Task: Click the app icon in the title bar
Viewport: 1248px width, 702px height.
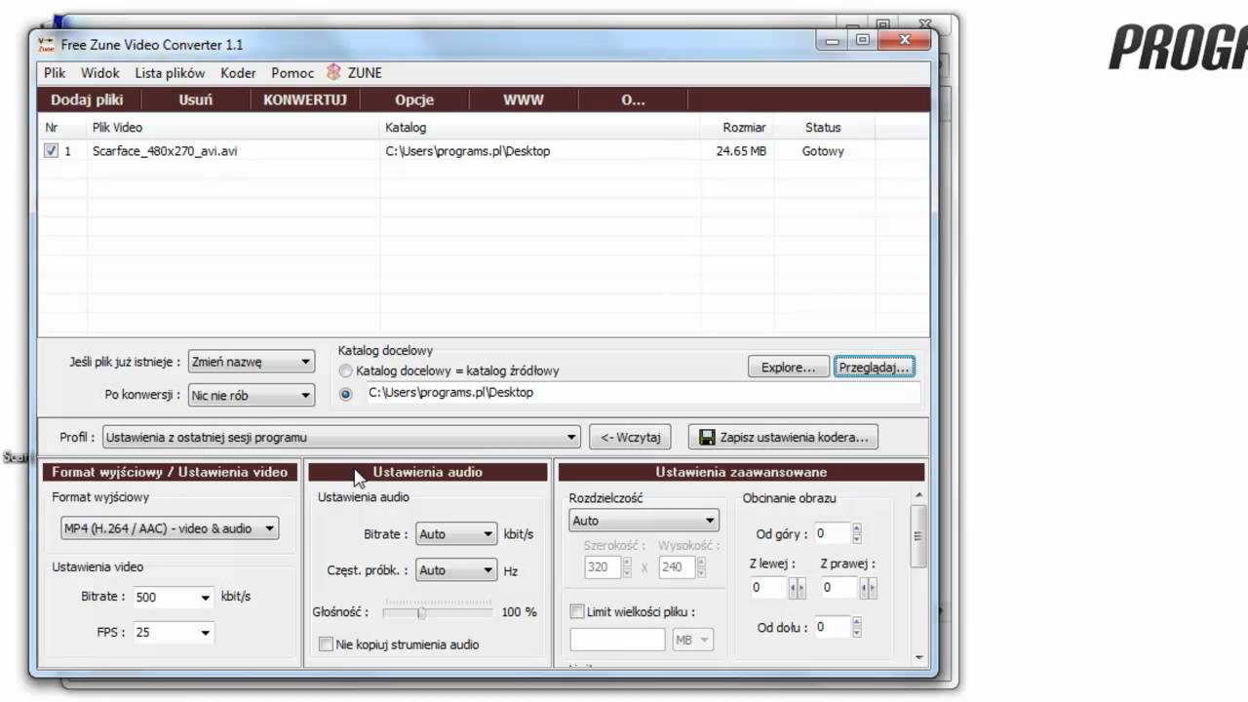Action: point(46,44)
